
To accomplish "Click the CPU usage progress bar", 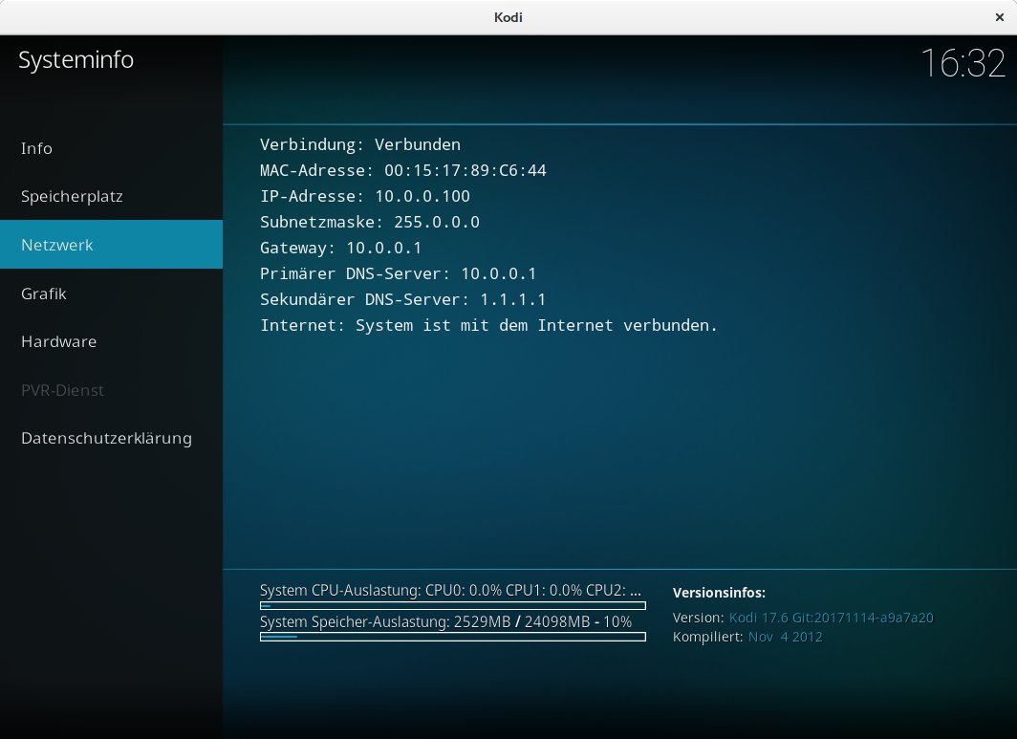I will click(453, 606).
